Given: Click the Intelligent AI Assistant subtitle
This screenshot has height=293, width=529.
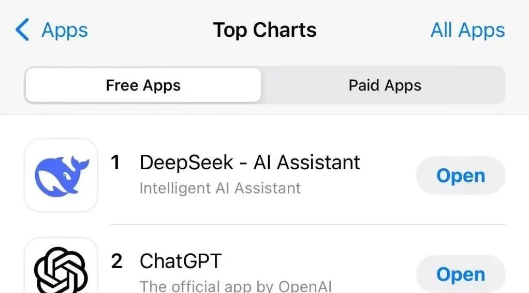Looking at the screenshot, I should (x=220, y=188).
